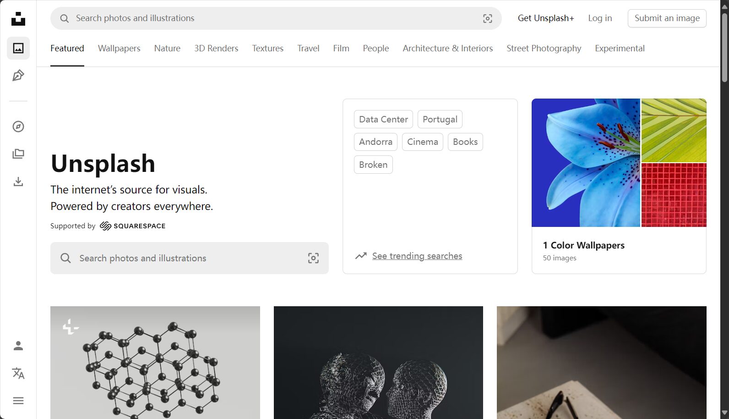Switch to the People tab

coord(376,48)
